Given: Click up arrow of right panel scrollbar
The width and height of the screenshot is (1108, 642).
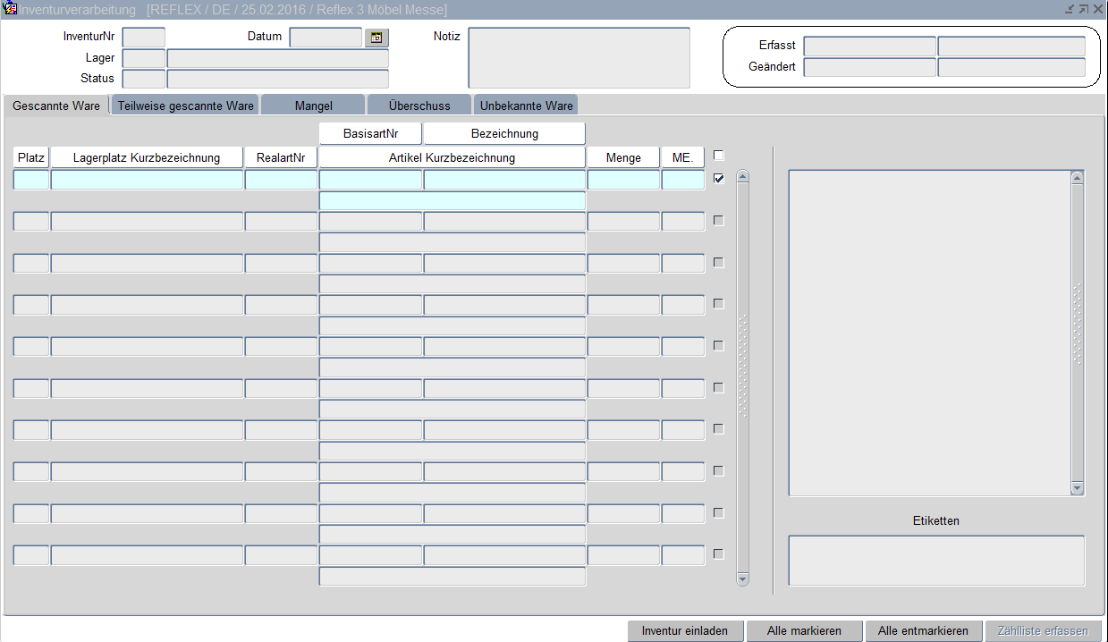Looking at the screenshot, I should (x=1077, y=178).
